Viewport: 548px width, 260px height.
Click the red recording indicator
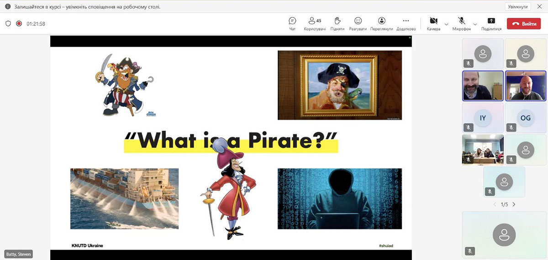[19, 24]
